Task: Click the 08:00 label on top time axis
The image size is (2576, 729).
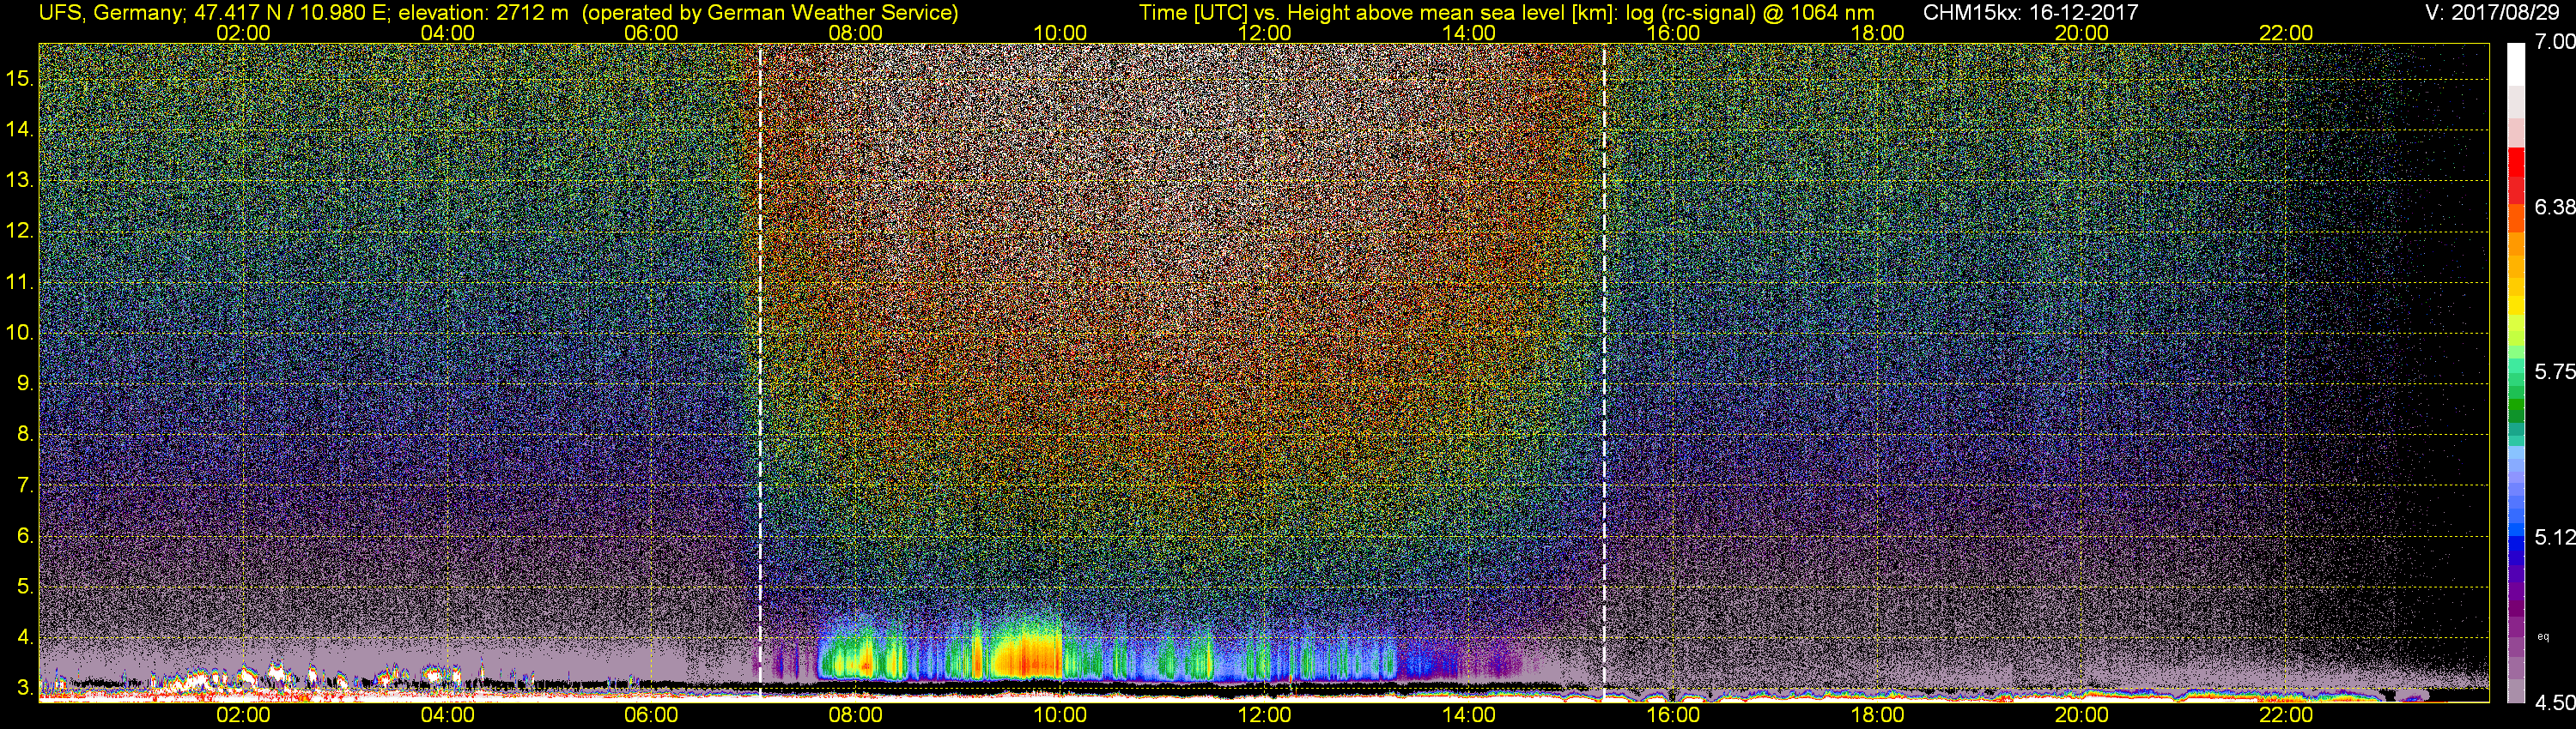Action: coord(856,33)
